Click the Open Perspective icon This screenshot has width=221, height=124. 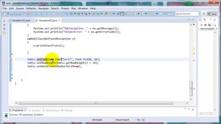pos(204,14)
